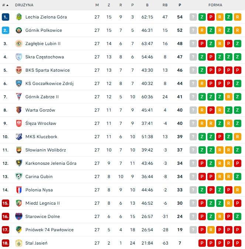Image resolution: width=245 pixels, height=249 pixels.
Task: Sort table by RB goal difference header
Action: (x=165, y=5)
